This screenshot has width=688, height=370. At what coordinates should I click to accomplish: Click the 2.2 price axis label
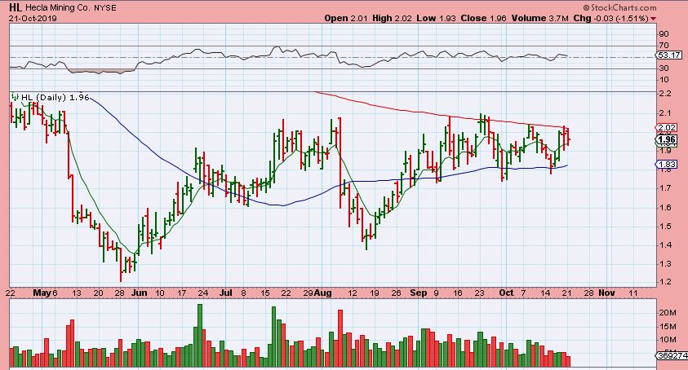point(665,94)
